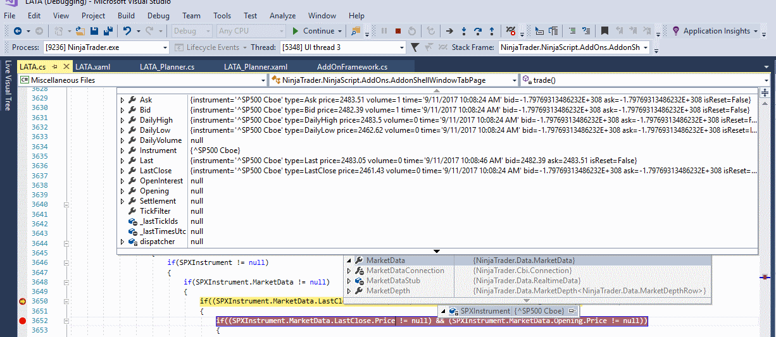Open the Live Visual Tree side panel
This screenshot has height=337, width=776.
click(x=8, y=85)
